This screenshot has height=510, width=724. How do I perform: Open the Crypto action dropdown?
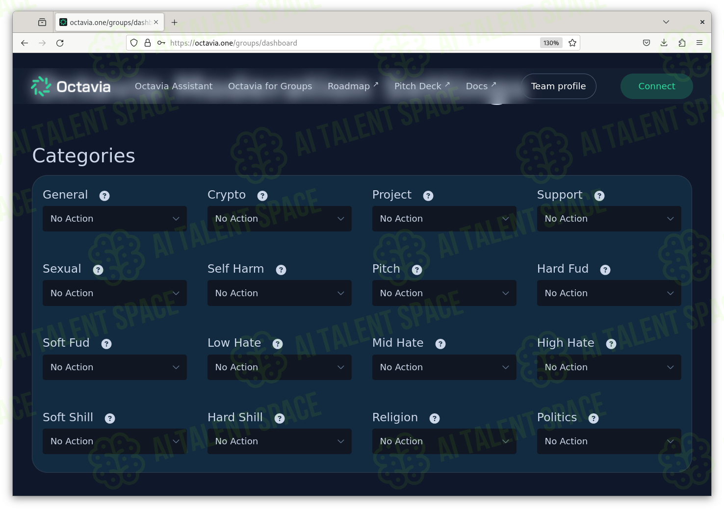pyautogui.click(x=280, y=219)
